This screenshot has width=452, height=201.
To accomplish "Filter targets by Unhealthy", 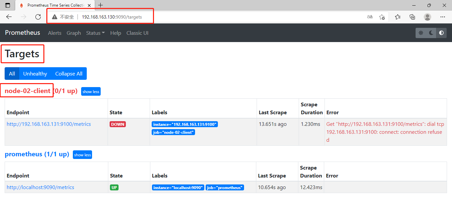I will [35, 74].
